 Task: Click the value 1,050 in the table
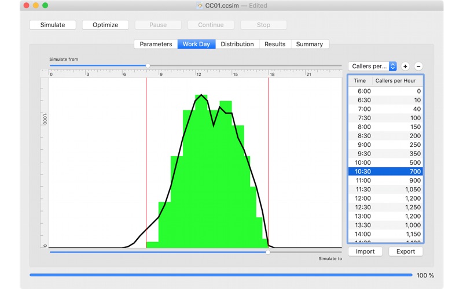[413, 190]
